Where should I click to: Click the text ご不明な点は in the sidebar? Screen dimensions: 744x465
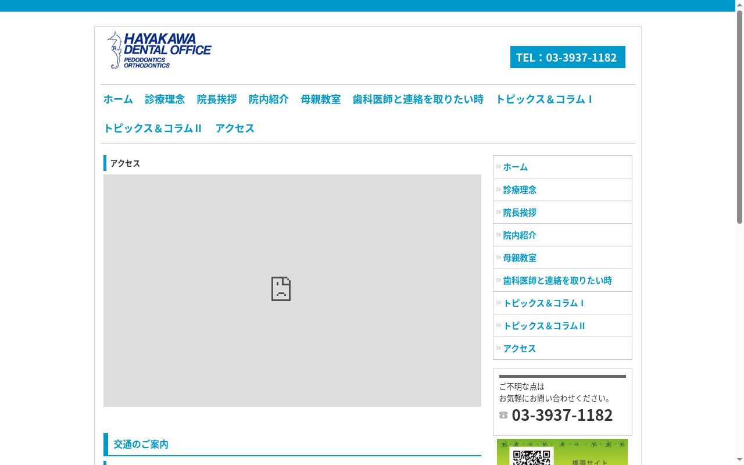click(522, 386)
